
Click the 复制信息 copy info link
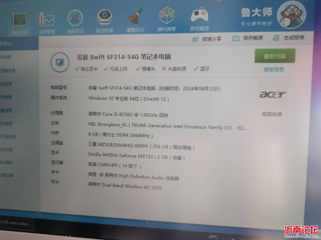274,70
